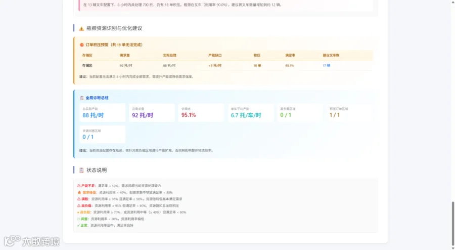Image resolution: width=455 pixels, height=250 pixels.
Task: Click the 瓶颈资源识别与优化建议 section heading
Action: [x=114, y=28]
